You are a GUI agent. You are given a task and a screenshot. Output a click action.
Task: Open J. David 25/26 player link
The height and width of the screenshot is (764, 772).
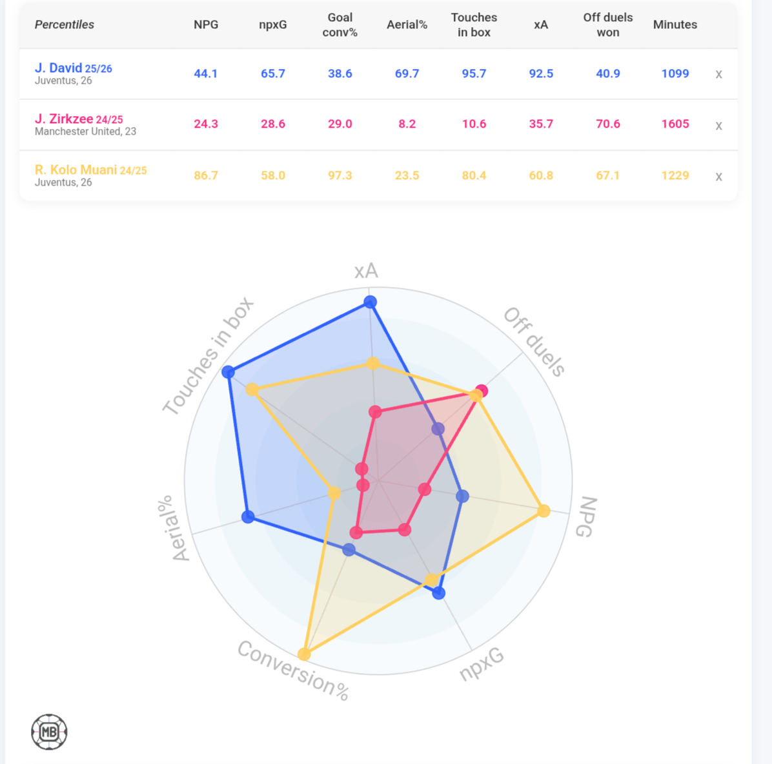click(73, 68)
